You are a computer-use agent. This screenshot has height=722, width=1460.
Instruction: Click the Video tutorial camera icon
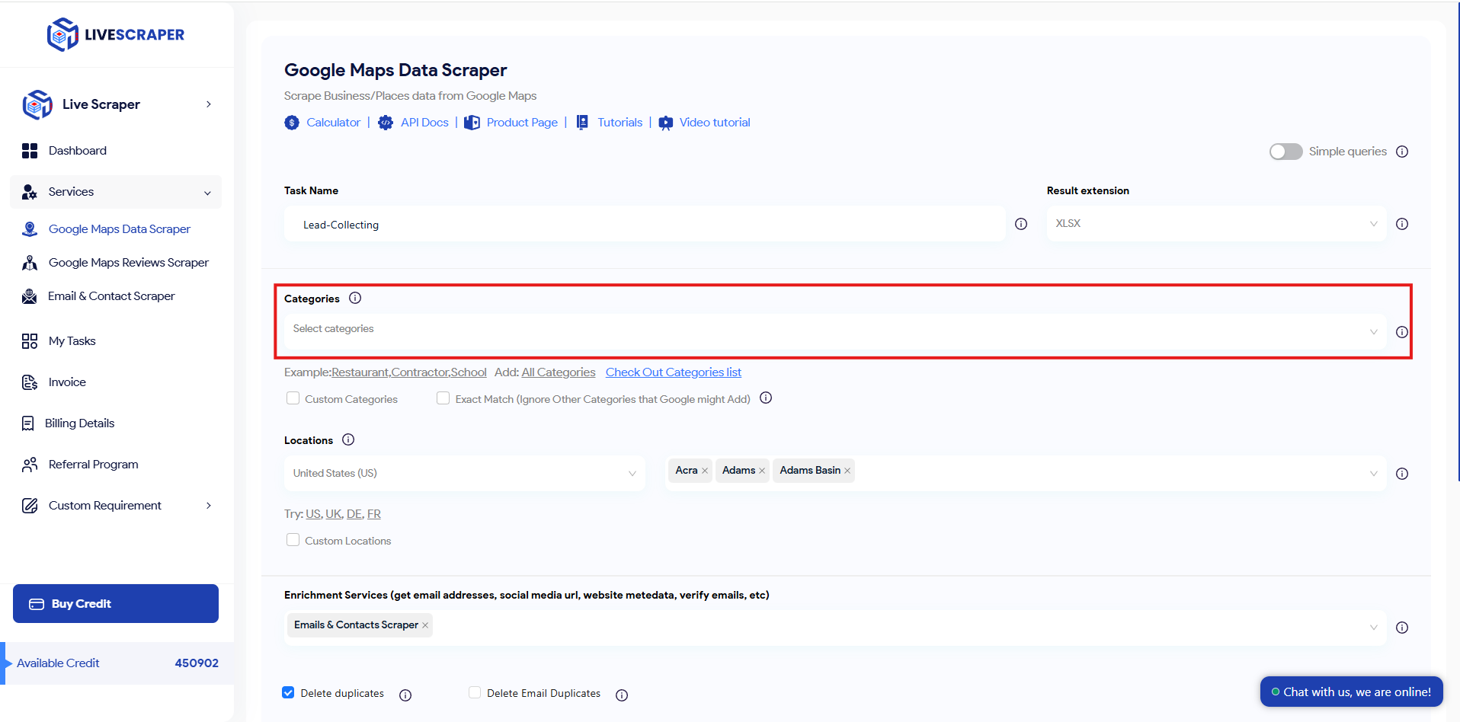point(666,123)
